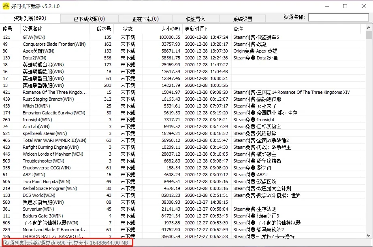Click the remark Origin免费-Apex 英雄
The image size is (373, 247).
[x=255, y=51]
